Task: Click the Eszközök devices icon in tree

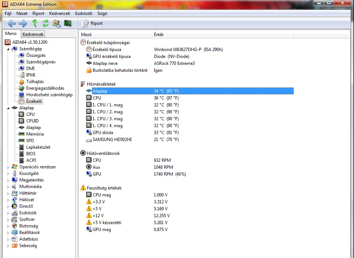Action: tap(15, 213)
